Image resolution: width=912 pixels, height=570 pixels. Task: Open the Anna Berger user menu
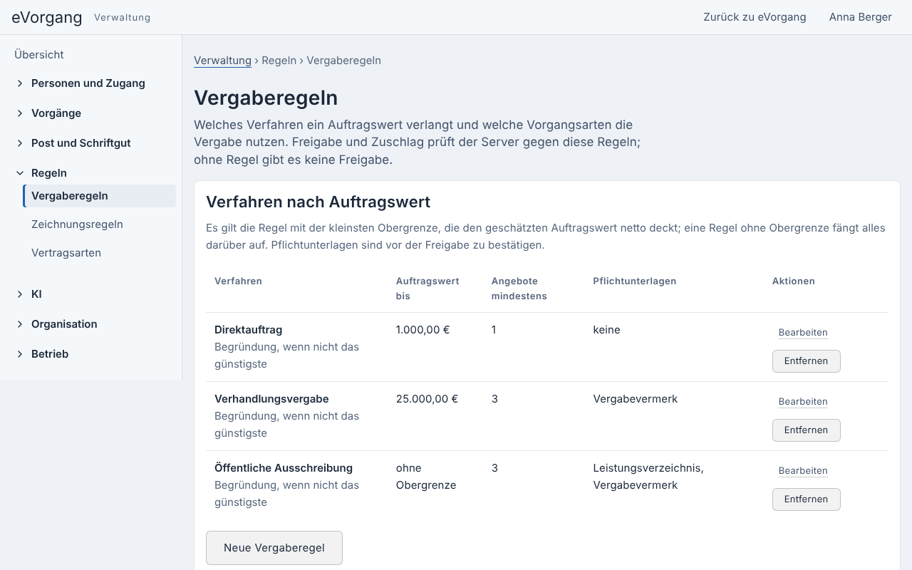[x=860, y=17]
